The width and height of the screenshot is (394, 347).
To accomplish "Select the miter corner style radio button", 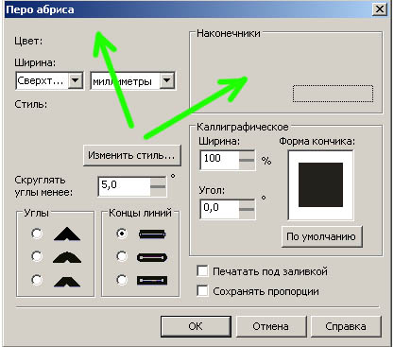I will point(37,234).
